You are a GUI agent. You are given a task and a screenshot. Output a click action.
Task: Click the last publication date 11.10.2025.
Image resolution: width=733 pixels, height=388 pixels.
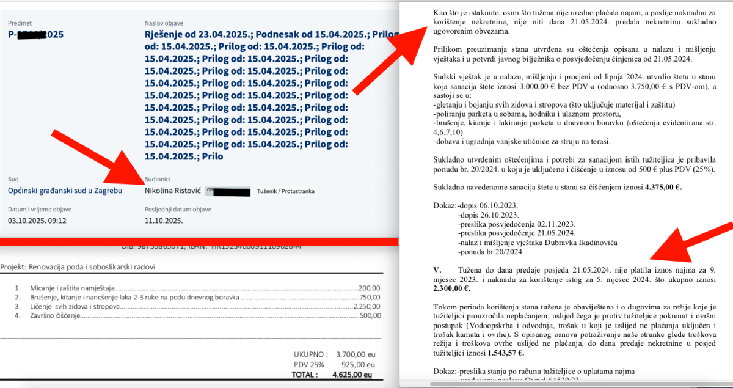(163, 221)
